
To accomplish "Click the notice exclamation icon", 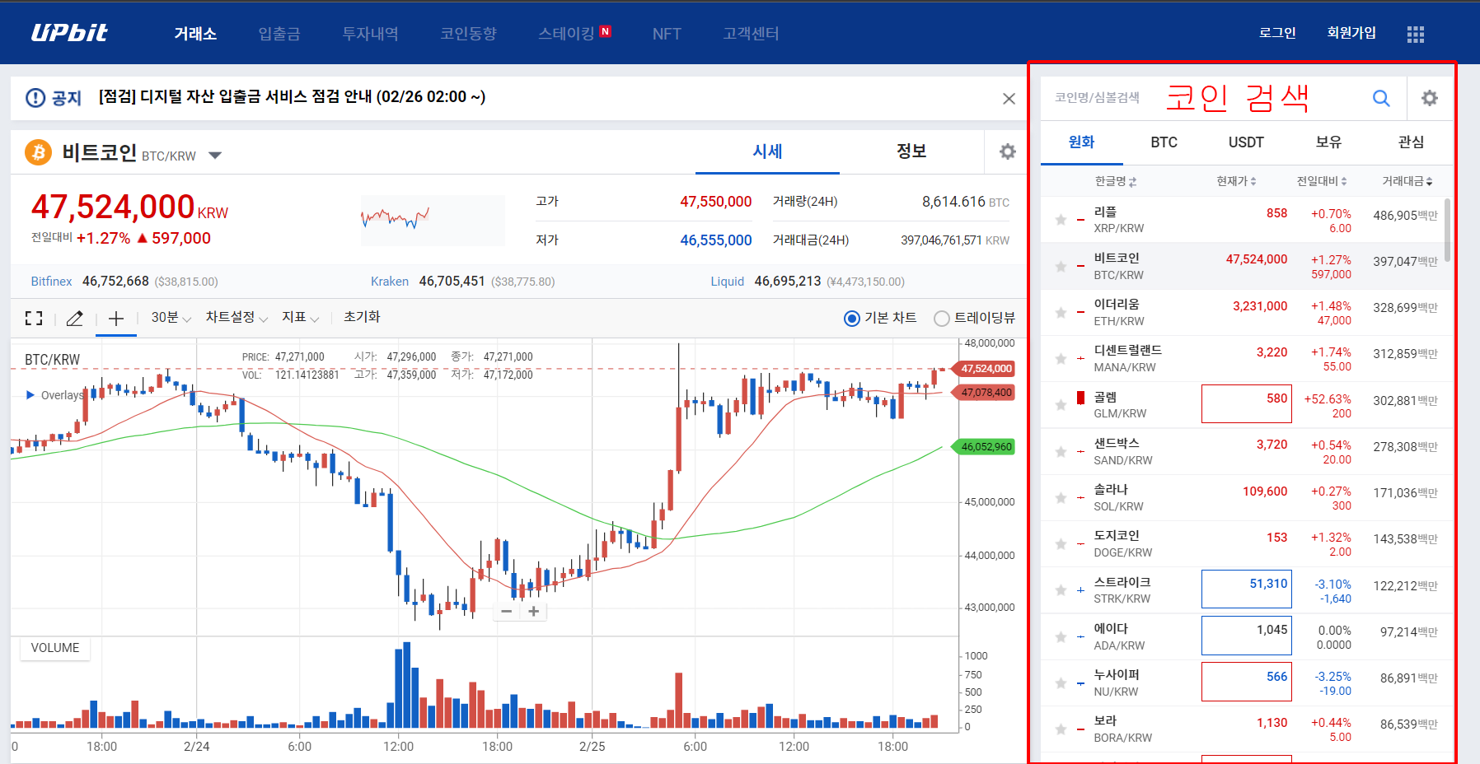I will pyautogui.click(x=35, y=98).
